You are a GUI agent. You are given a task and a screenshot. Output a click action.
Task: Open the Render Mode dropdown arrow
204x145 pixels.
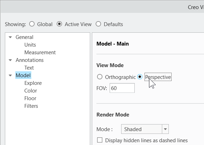coord(165,129)
